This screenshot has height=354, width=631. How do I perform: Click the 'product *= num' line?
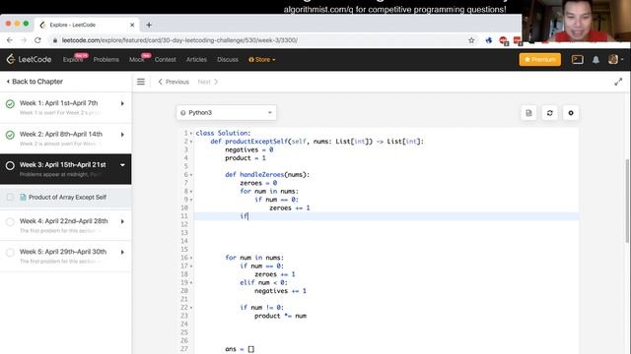(x=280, y=316)
